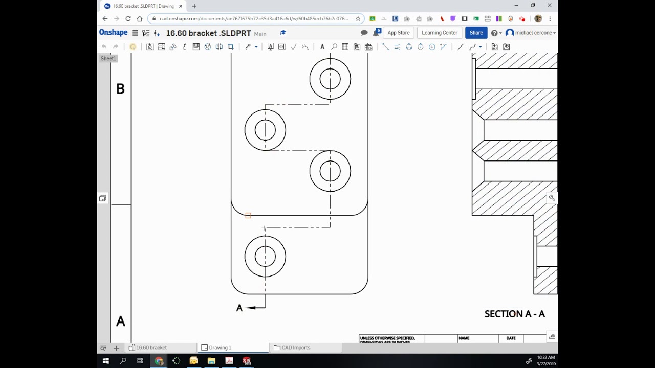The width and height of the screenshot is (655, 368).
Task: Open a new browser tab
Action: (x=194, y=6)
